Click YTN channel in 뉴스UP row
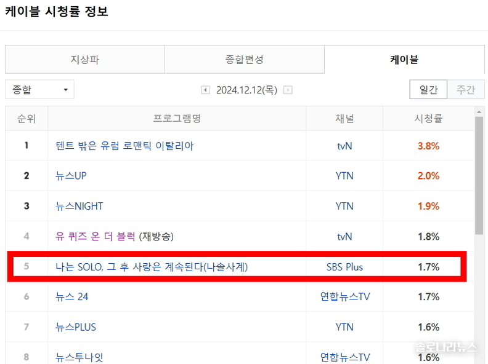 [344, 176]
